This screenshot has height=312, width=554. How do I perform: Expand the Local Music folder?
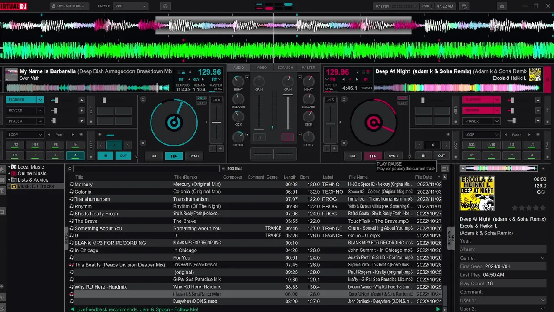click(9, 167)
